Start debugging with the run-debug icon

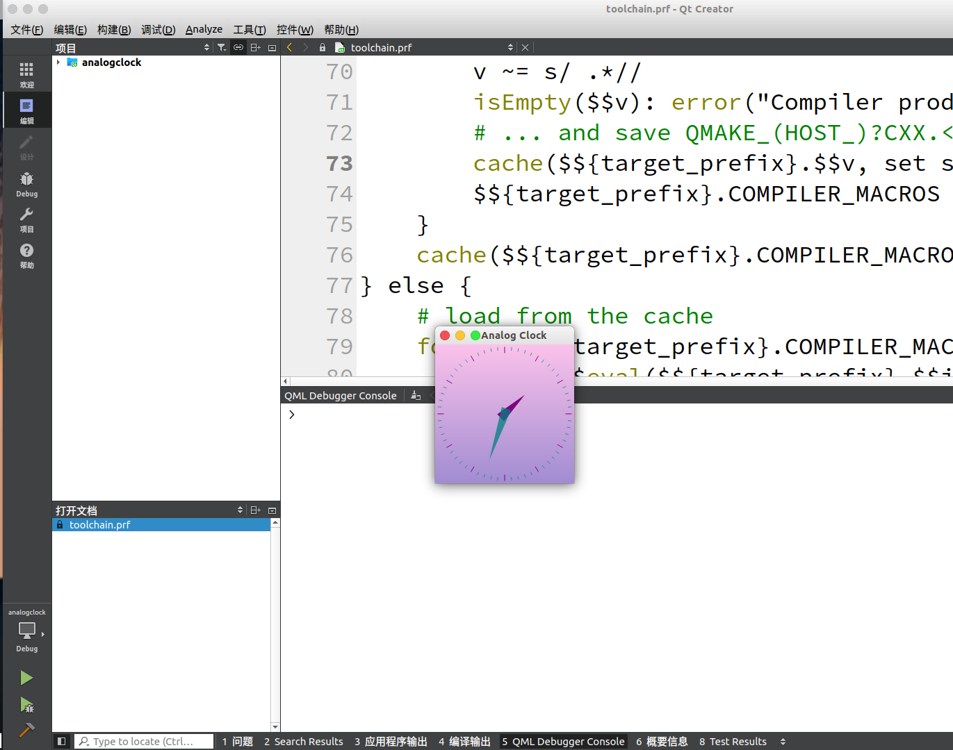tap(26, 706)
